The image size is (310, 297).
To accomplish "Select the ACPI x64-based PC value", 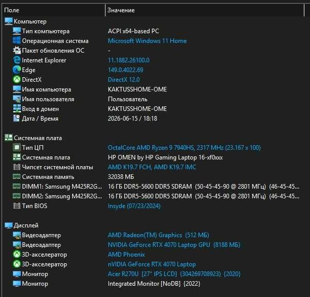I will tap(134, 31).
